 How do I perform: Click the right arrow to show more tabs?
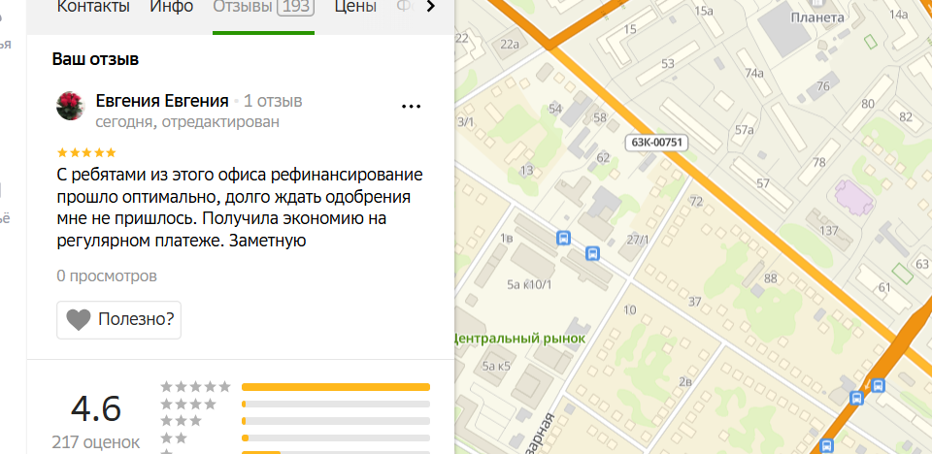point(431,7)
